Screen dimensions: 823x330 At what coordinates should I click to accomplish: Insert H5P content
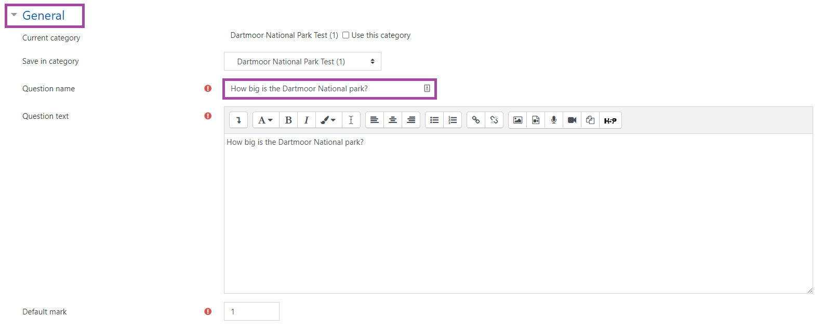click(x=610, y=120)
